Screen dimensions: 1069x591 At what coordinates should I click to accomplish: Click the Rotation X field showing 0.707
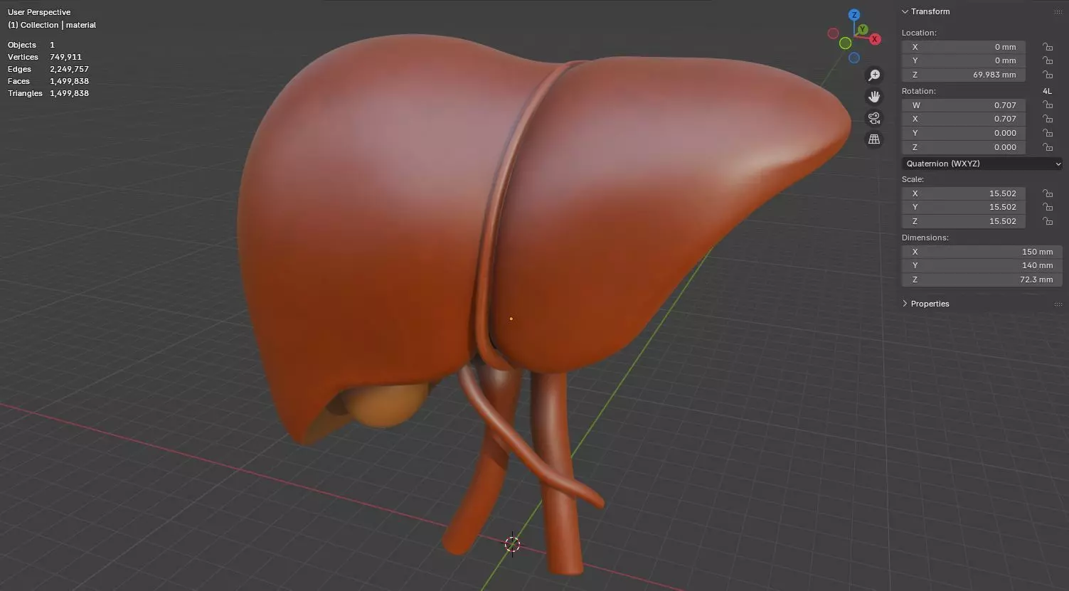(x=964, y=119)
